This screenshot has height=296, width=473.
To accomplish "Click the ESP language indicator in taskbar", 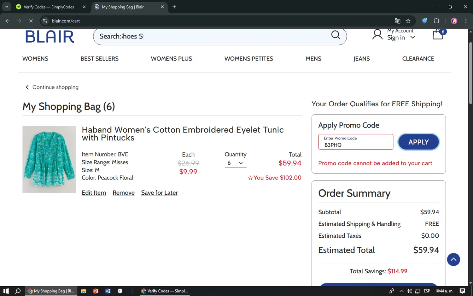I will click(x=427, y=291).
